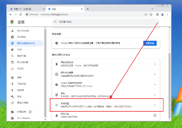The height and width of the screenshot is (128, 182).
Task: Close the 百度一下 tab
Action: click(44, 9)
